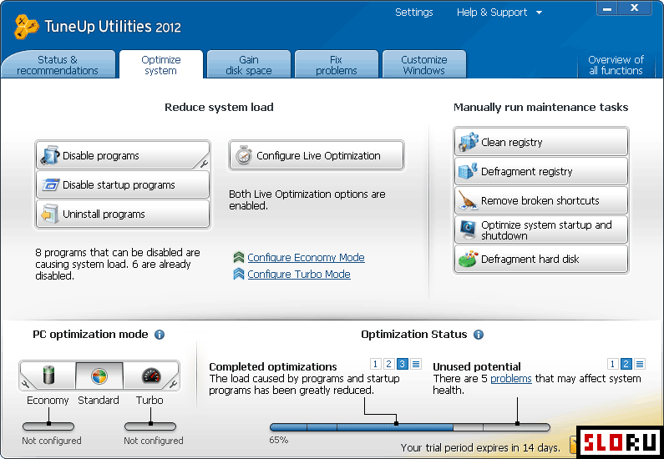The height and width of the screenshot is (459, 664).
Task: Click wrench corner on Disable programs button
Action: tap(204, 164)
